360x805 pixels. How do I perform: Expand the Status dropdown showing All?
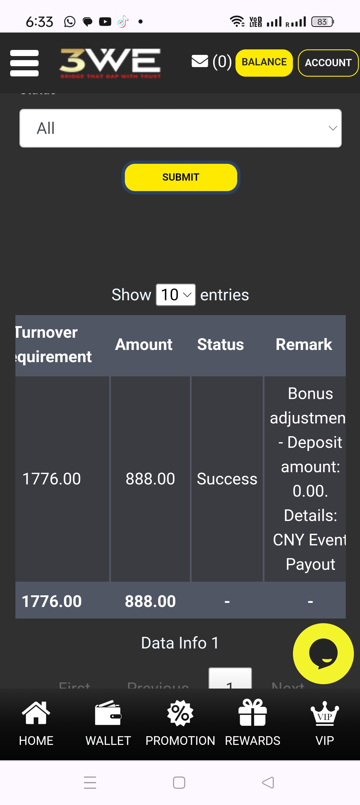click(180, 128)
